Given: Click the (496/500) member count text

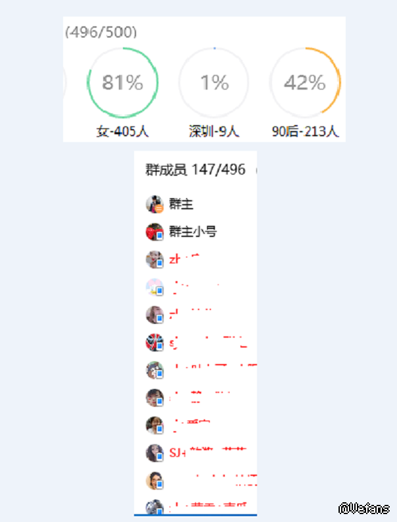Looking at the screenshot, I should click(x=101, y=32).
